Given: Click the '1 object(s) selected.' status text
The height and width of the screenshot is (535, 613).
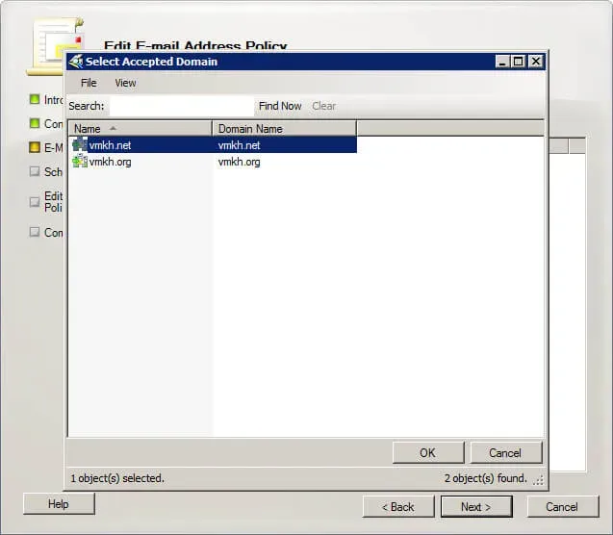Looking at the screenshot, I should tap(117, 478).
